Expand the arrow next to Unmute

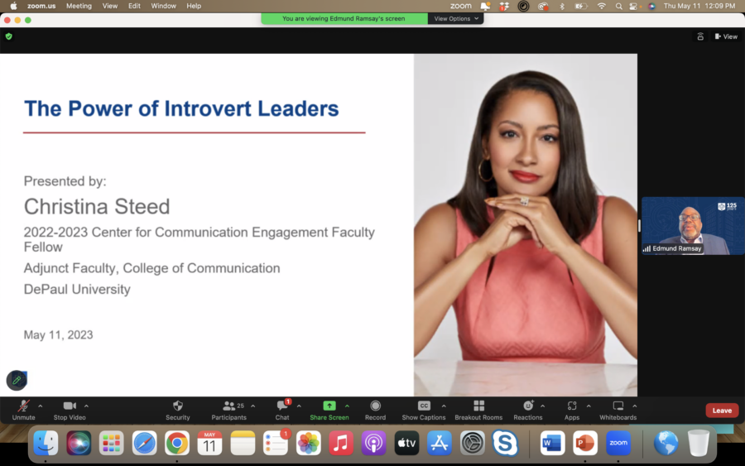pyautogui.click(x=41, y=406)
